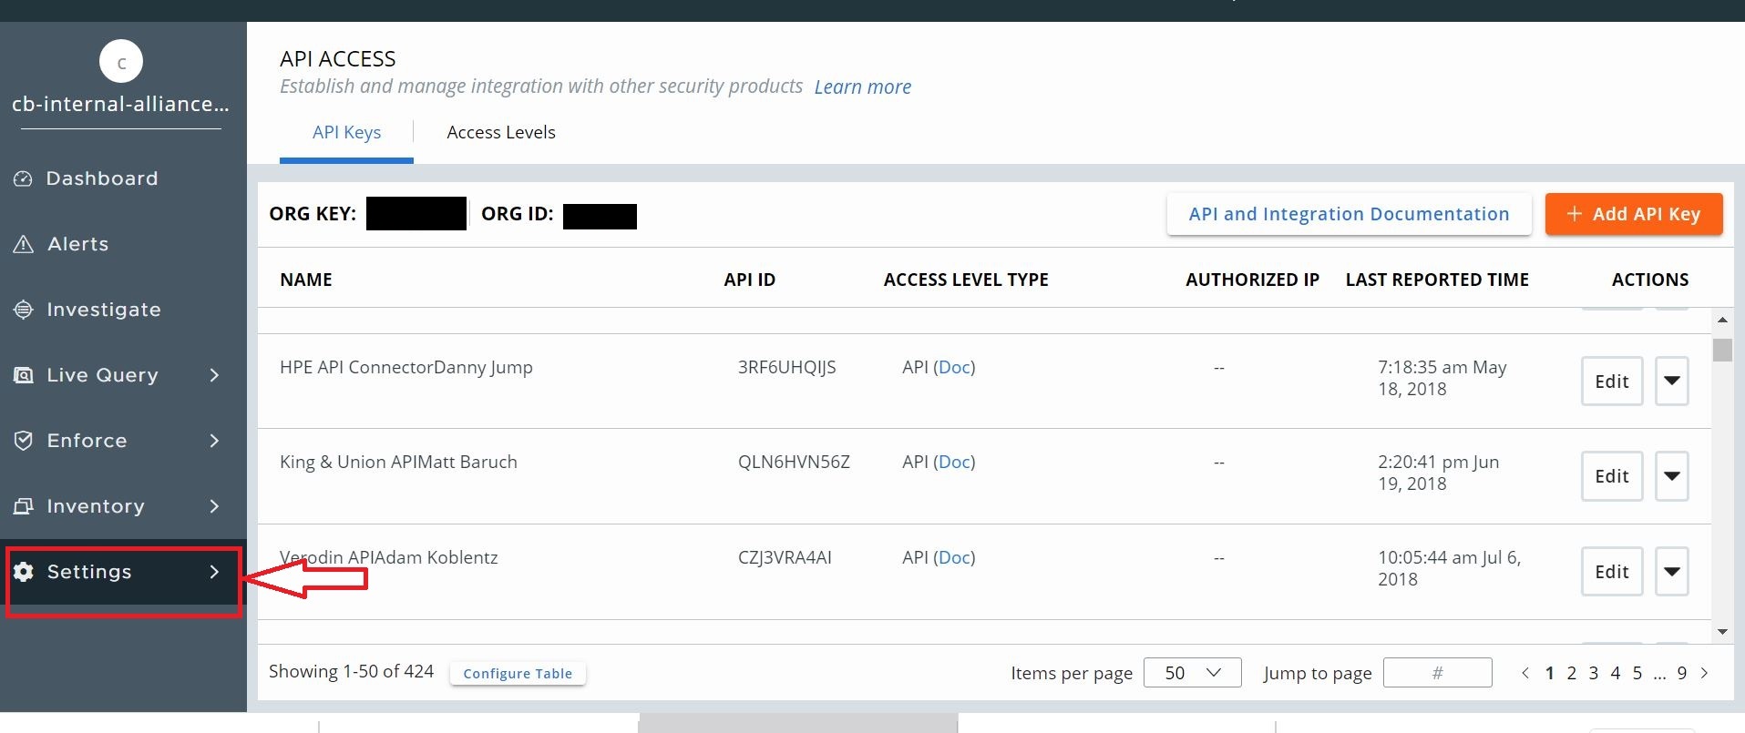The height and width of the screenshot is (733, 1745).
Task: Expand the Live Query submenu chevron
Action: (214, 375)
